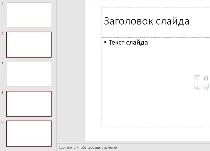Click the Insert Chart icon in placeholder
Screen dimensions: 210x151
point(206,78)
